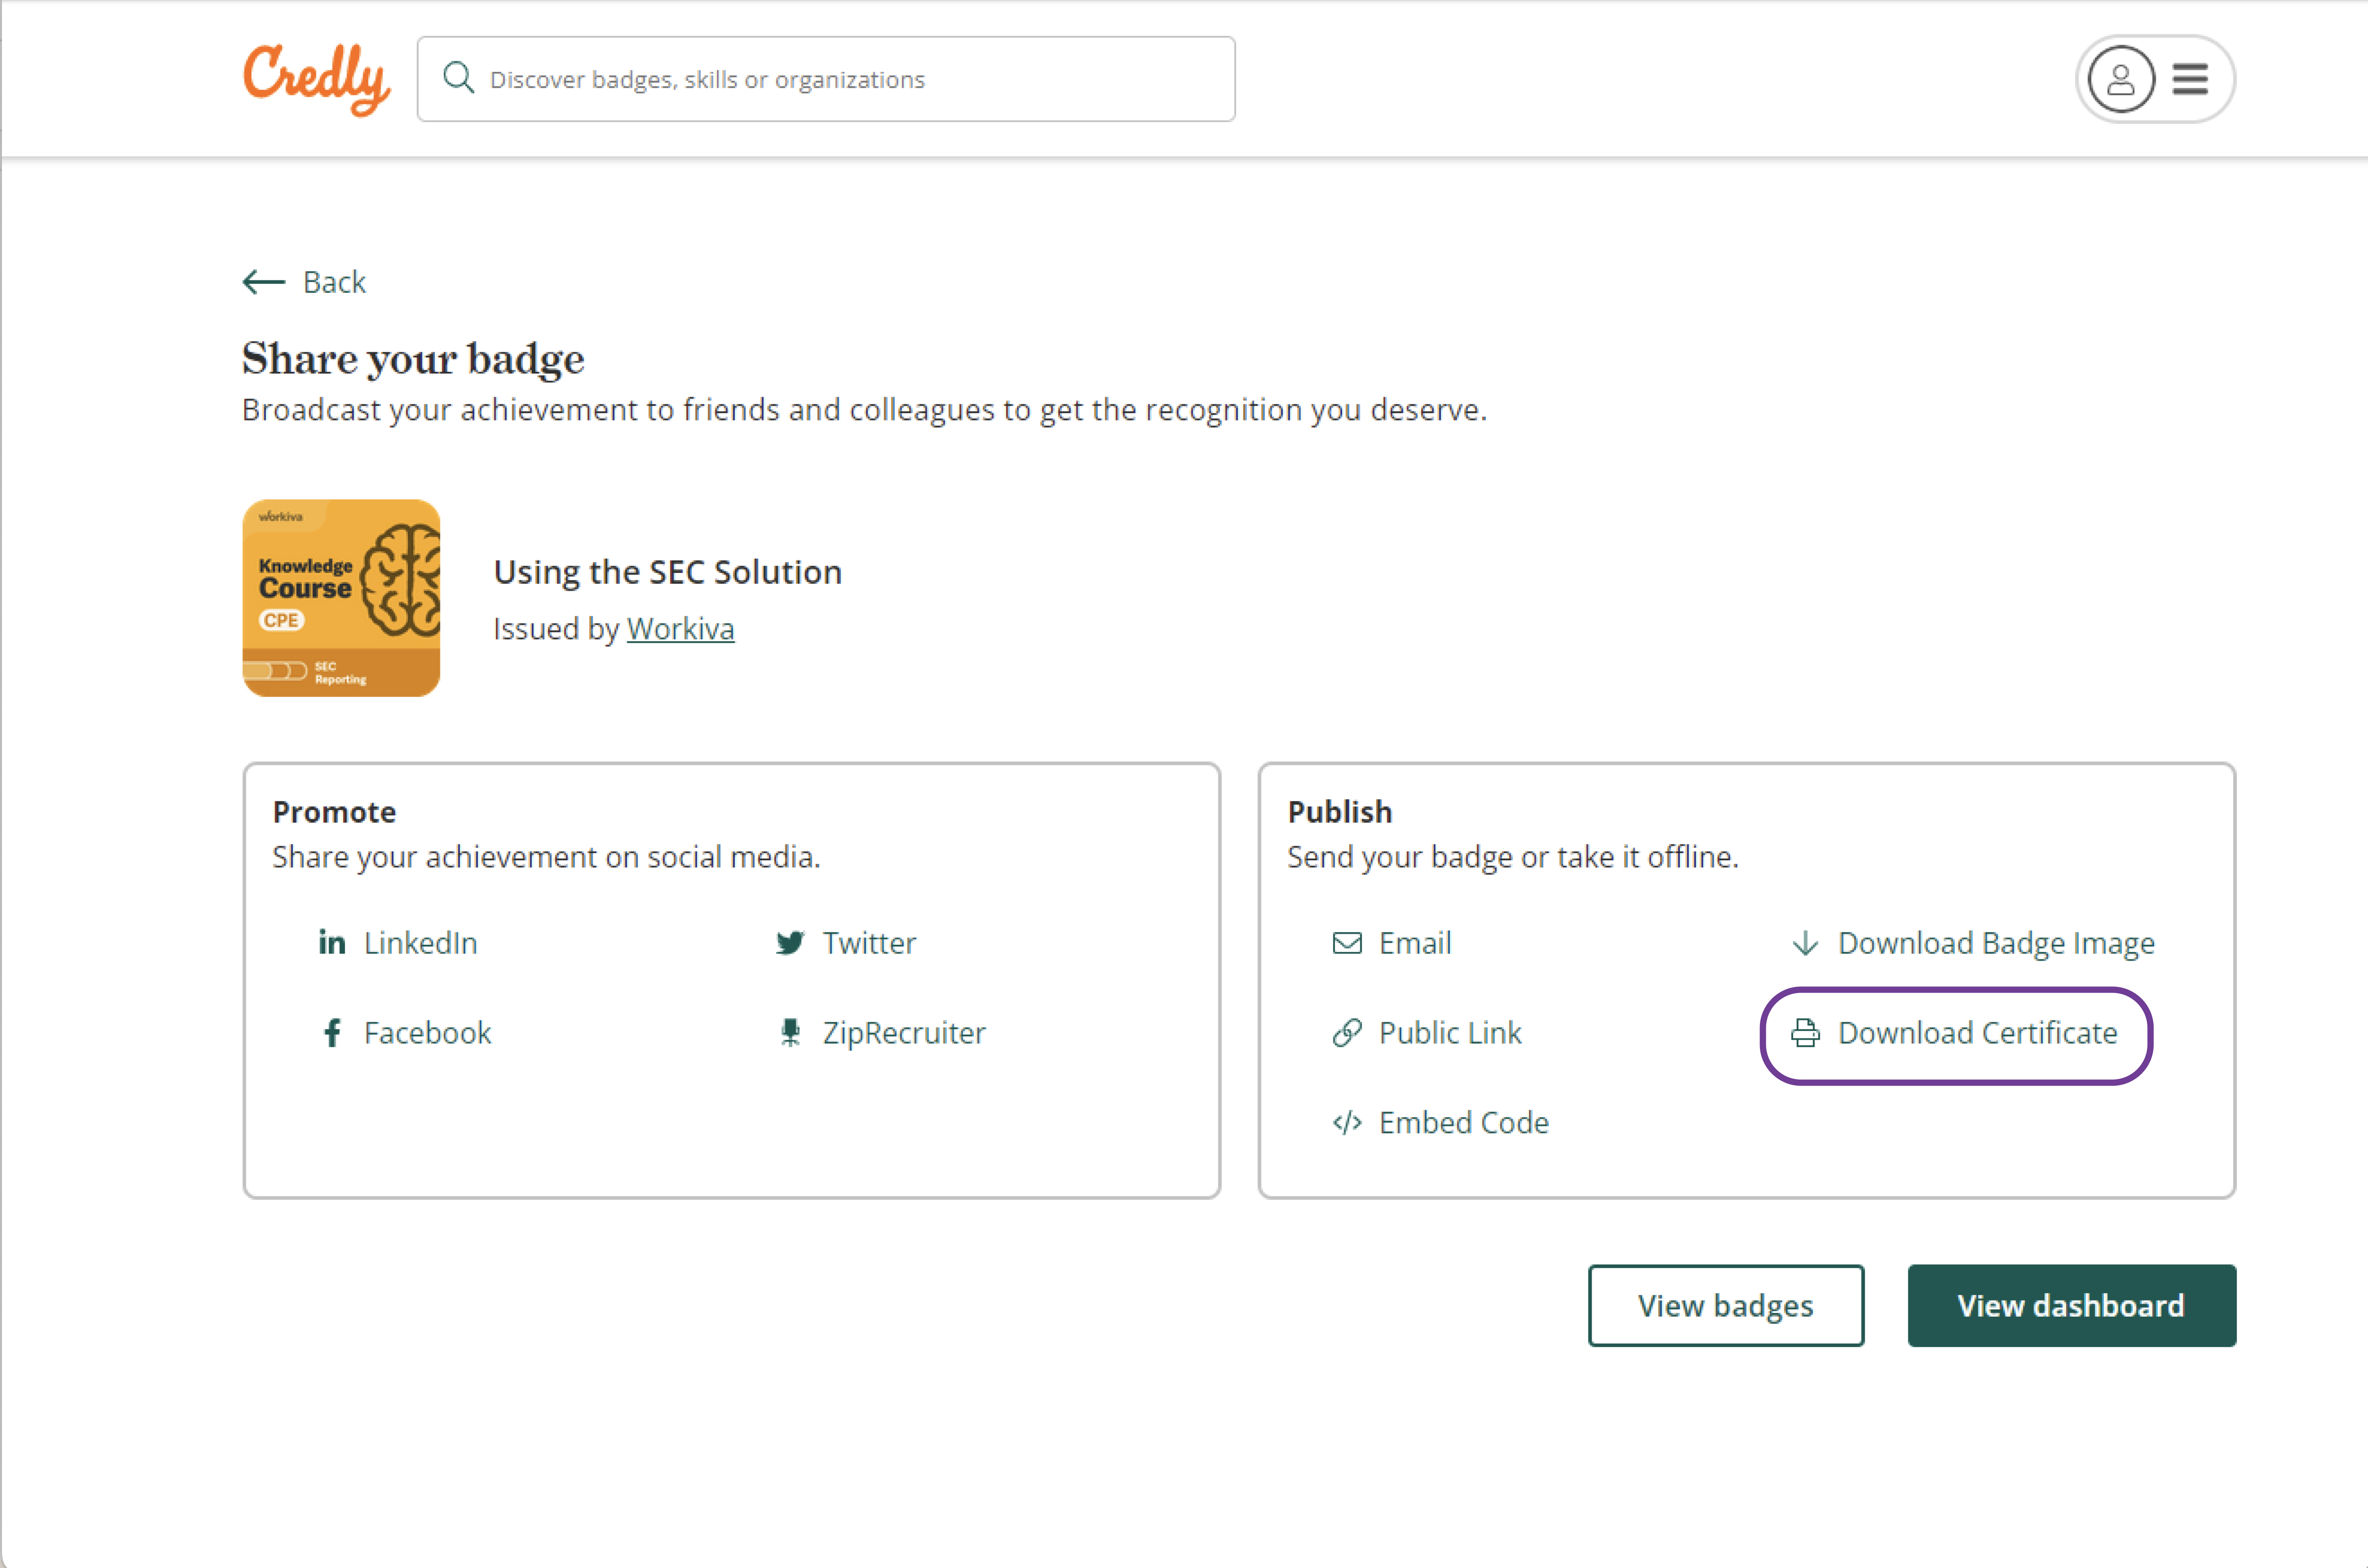Click the Embed Code brackets icon
Viewport: 2368px width, 1568px height.
click(x=1347, y=1123)
